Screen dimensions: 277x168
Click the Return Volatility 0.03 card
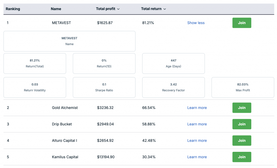(x=35, y=87)
